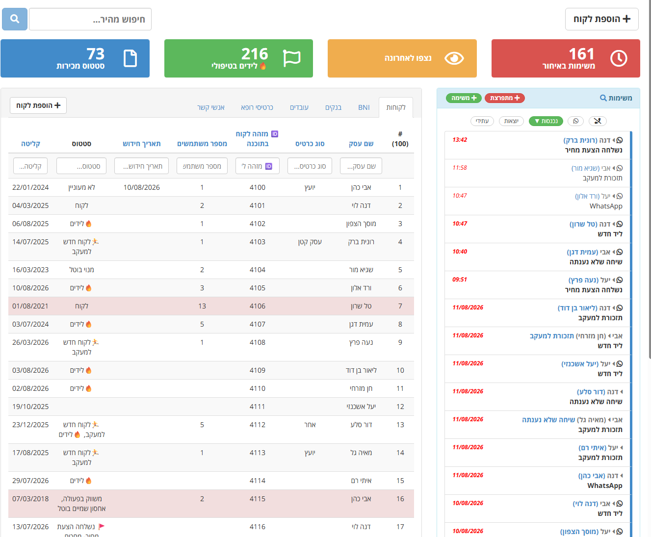Click the שם עסק filter input
651x537 pixels.
(x=361, y=166)
